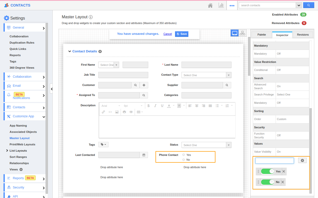
Task: Insert image in Description editor
Action: pyautogui.click(x=117, y=112)
